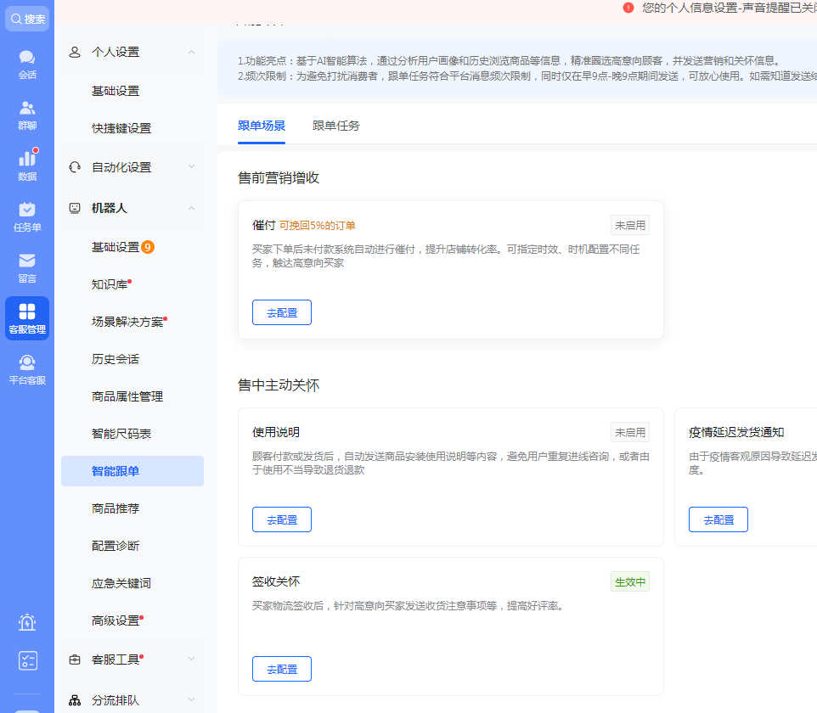
Task: Open the bottom-left settings panel icon
Action: 26,660
